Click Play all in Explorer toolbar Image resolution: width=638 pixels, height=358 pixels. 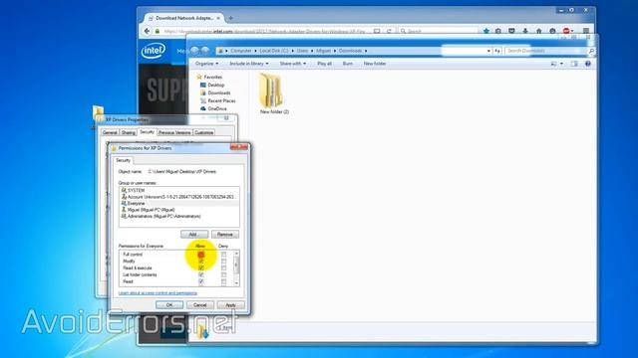(x=324, y=64)
